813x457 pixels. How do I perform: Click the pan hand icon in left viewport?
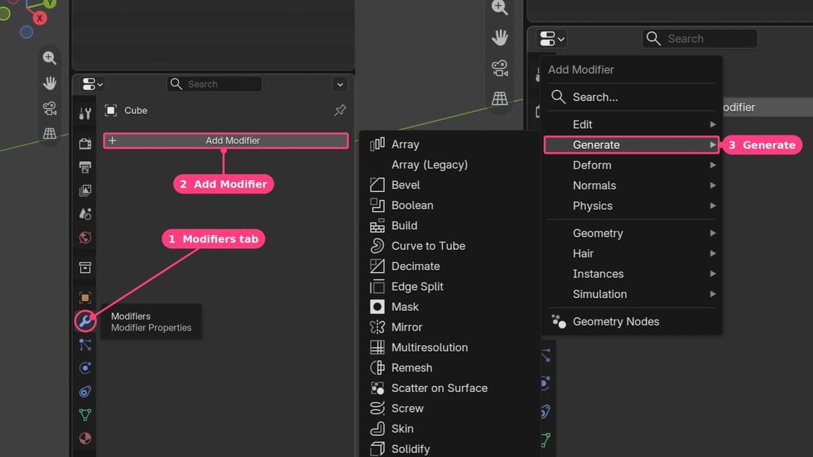click(49, 83)
